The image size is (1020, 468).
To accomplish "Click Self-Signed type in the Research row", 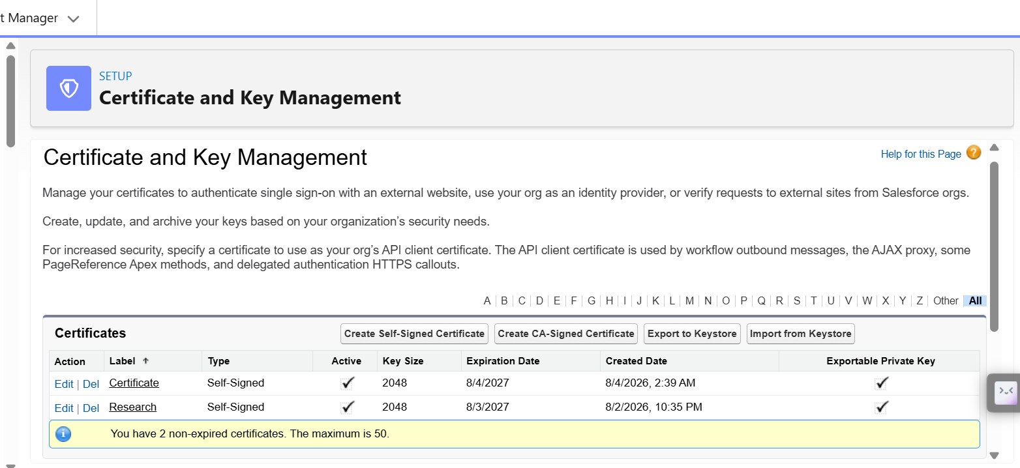I will coord(235,407).
